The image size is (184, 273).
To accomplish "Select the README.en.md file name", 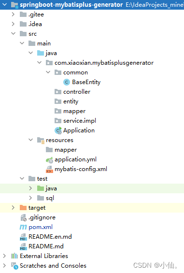I will [x=50, y=237].
